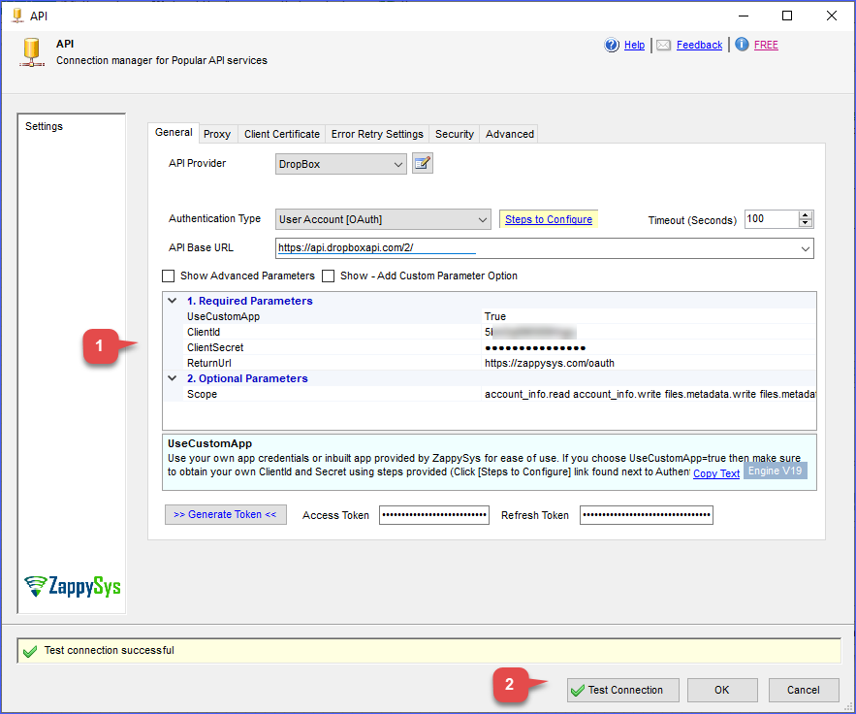Select the UseCustomApp parameter row
This screenshot has width=856, height=714.
[490, 316]
